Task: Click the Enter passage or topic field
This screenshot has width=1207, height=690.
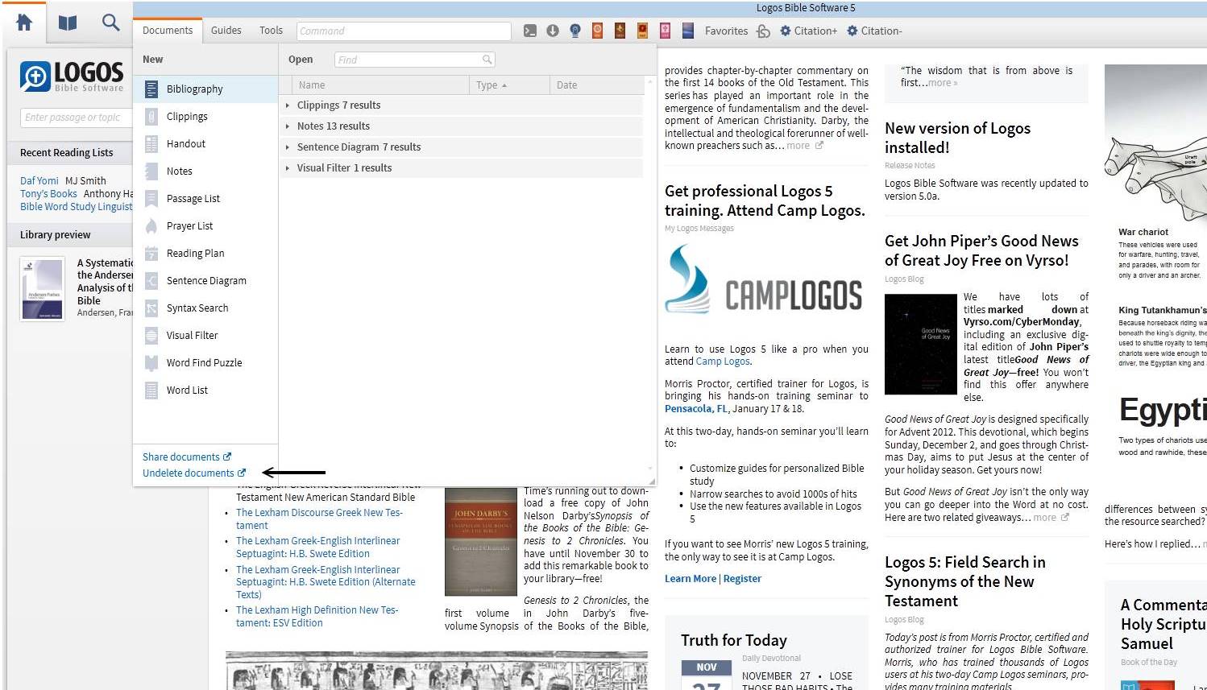Action: (x=77, y=118)
